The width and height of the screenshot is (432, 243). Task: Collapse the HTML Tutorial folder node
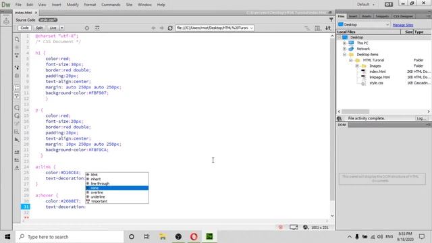(x=351, y=60)
